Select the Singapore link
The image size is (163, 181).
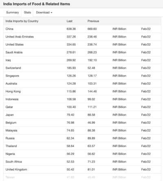point(12,76)
